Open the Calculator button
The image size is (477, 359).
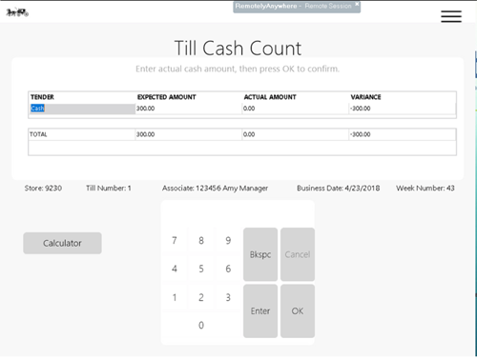[x=62, y=243]
